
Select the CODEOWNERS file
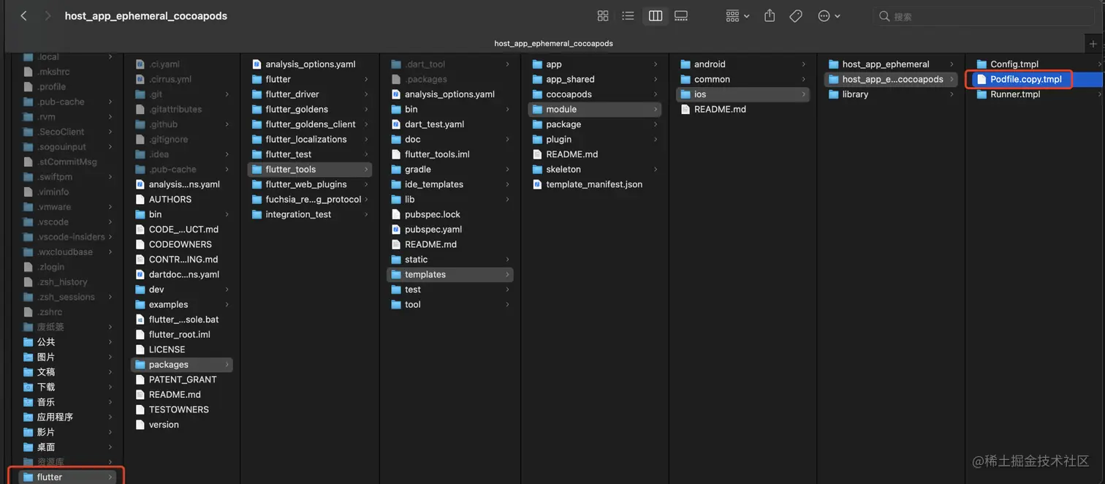[173, 244]
